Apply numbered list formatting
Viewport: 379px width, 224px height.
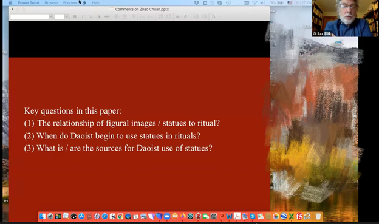click(x=151, y=16)
